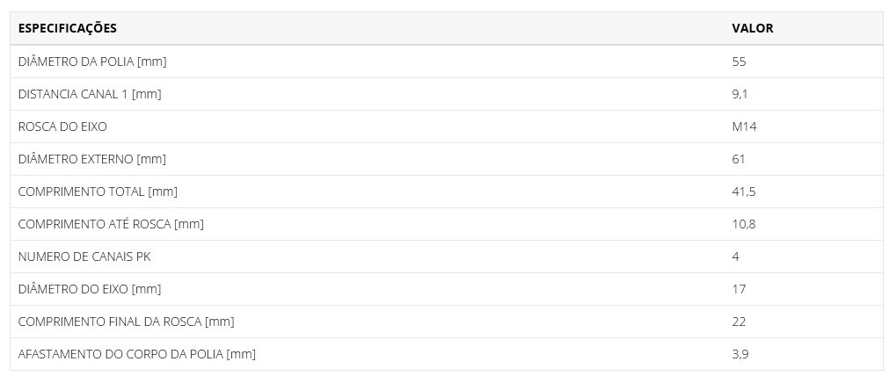889x376 pixels.
Task: Select the DIÂMETRO DO EIXO [mm] label
Action: click(x=90, y=289)
